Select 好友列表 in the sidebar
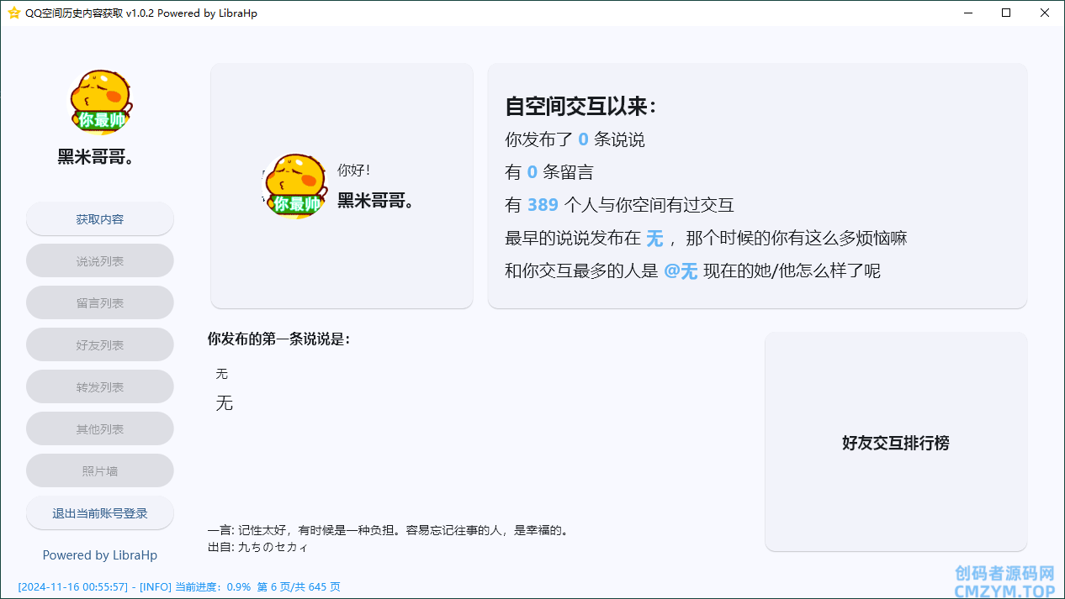 click(100, 345)
